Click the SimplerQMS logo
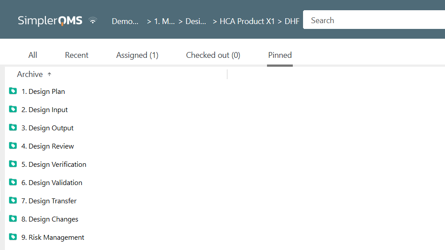The width and height of the screenshot is (445, 250). (50, 21)
